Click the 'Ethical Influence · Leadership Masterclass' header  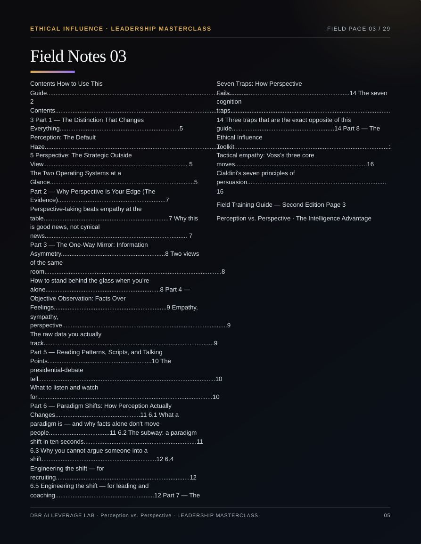click(x=121, y=28)
